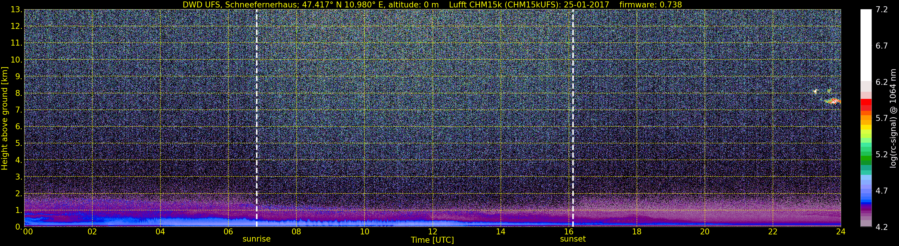Screen dimensions: 899x246
Task: Click the '6.7' colorbar tick value
Action: pos(882,46)
